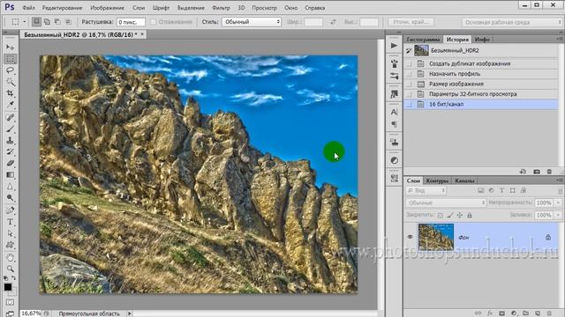Select the Move tool

click(x=10, y=47)
